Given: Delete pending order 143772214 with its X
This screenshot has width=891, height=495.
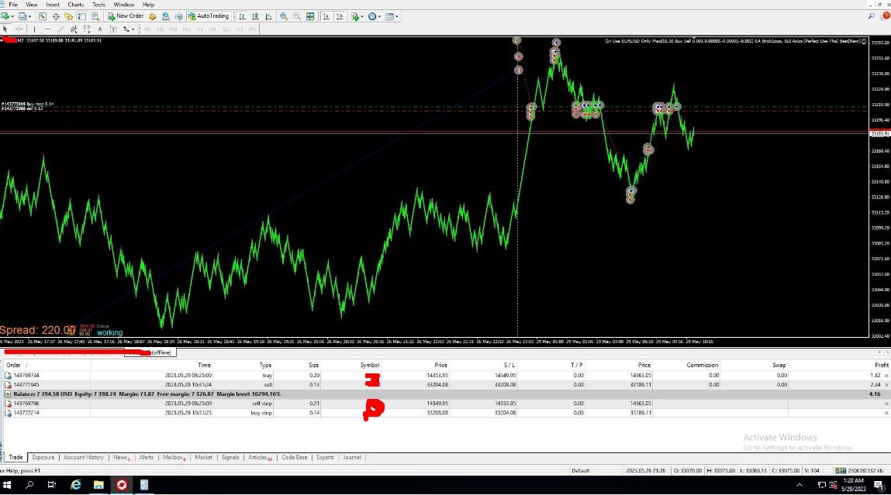Looking at the screenshot, I should pyautogui.click(x=886, y=413).
